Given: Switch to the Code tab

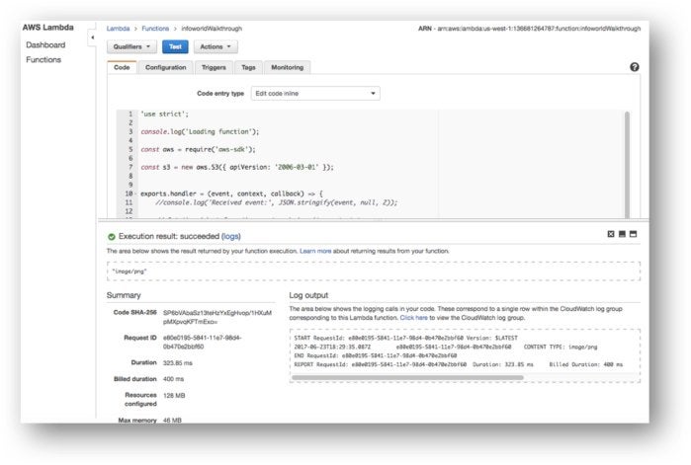Looking at the screenshot, I should [122, 67].
